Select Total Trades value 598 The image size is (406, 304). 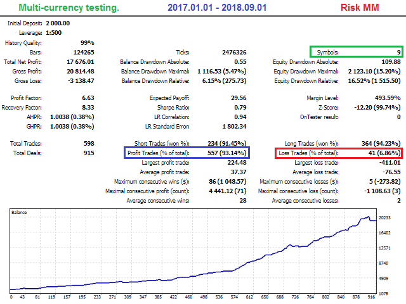click(89, 144)
